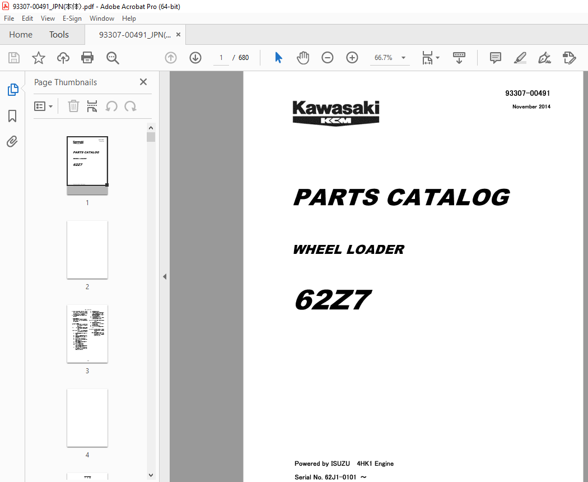Click the fit page width icon
The height and width of the screenshot is (482, 588).
click(x=427, y=58)
